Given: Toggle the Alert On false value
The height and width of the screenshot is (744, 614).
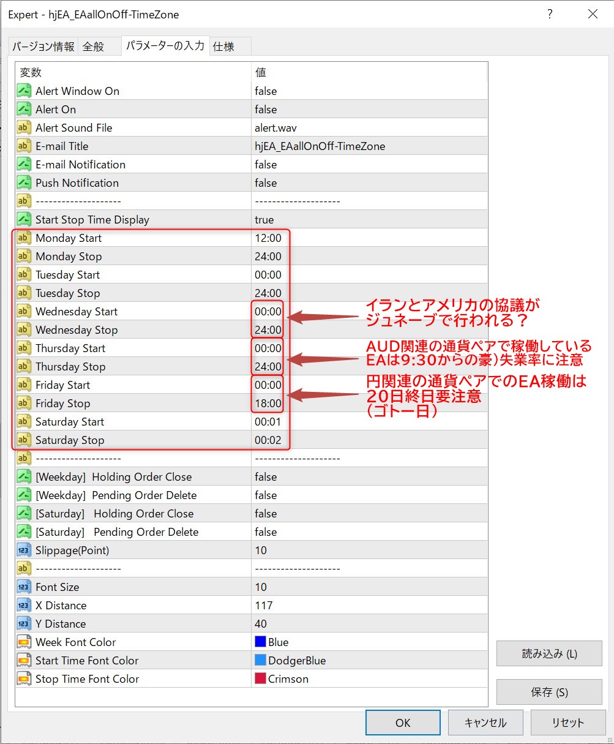Looking at the screenshot, I should click(x=266, y=110).
